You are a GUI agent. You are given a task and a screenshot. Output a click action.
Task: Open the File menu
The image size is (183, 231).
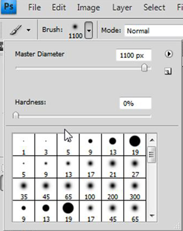coord(34,7)
